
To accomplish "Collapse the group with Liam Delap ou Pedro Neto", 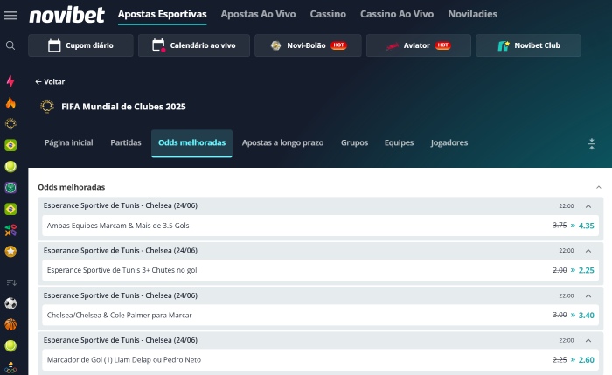I will (x=588, y=341).
